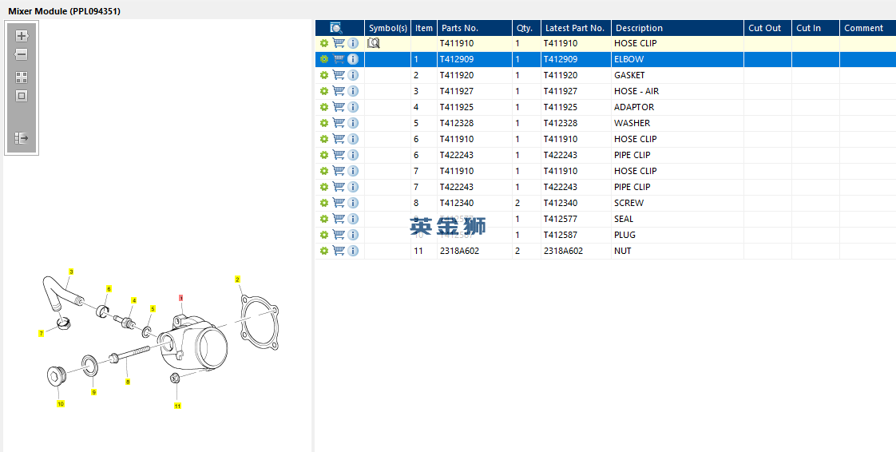Screen dimensions: 896x452
Task: Select callout 2 gasket on the diagram
Action: click(x=237, y=280)
